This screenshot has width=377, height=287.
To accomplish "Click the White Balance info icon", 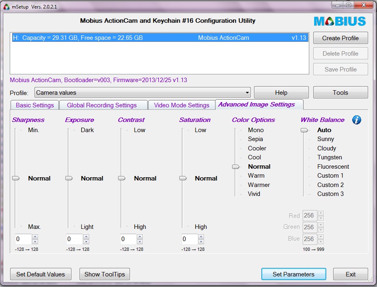I will pyautogui.click(x=356, y=120).
